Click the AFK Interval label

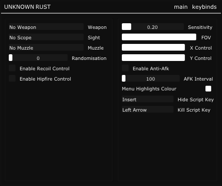(x=198, y=79)
